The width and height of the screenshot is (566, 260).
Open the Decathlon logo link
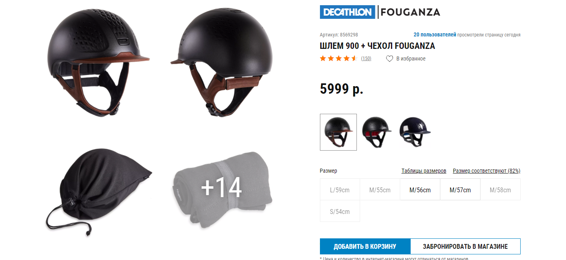[347, 12]
